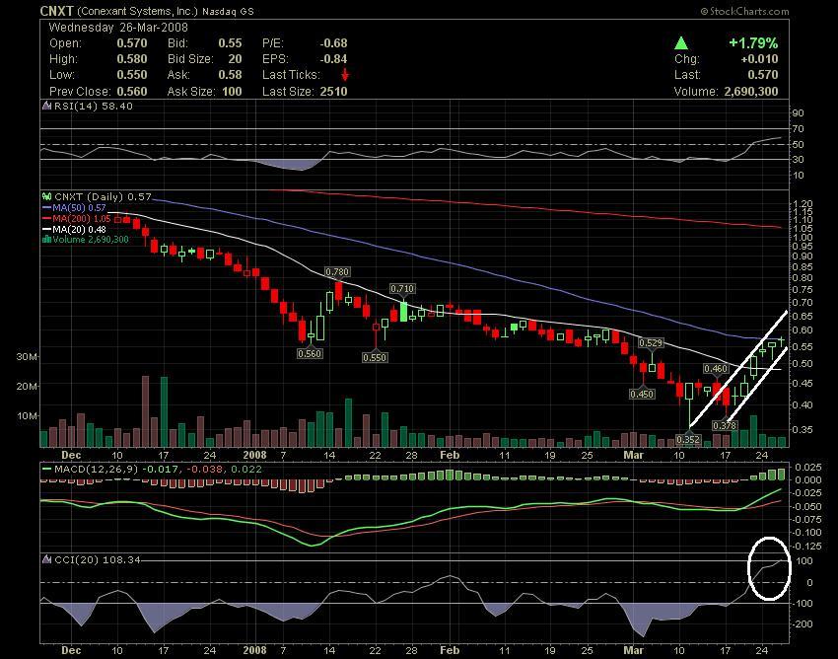Screen dimensions: 838x659
Task: Click the company name (Conexant Systems, Inc.)
Action: point(137,11)
